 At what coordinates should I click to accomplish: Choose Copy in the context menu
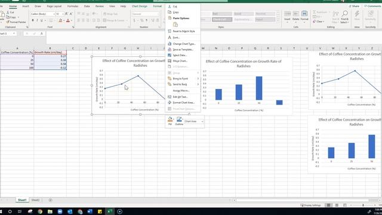click(x=183, y=12)
